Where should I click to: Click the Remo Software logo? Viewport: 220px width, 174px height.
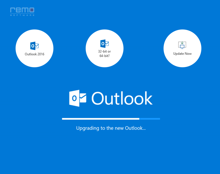tap(22, 12)
